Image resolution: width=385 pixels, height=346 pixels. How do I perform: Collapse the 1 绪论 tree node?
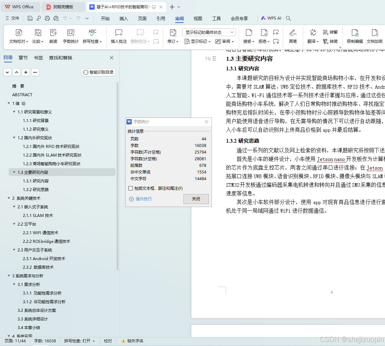point(9,104)
